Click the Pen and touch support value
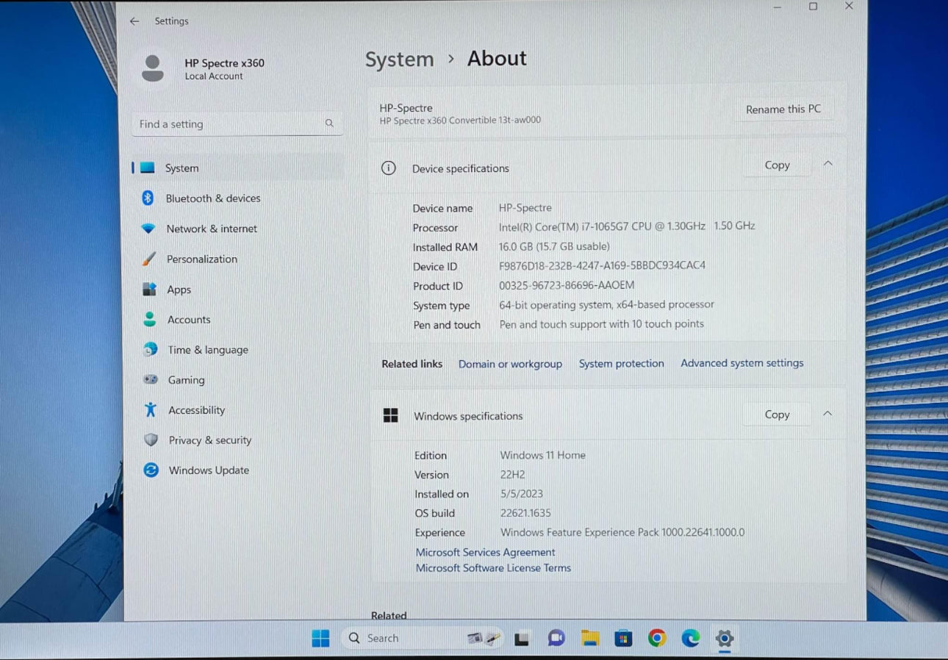The height and width of the screenshot is (660, 948). [602, 324]
